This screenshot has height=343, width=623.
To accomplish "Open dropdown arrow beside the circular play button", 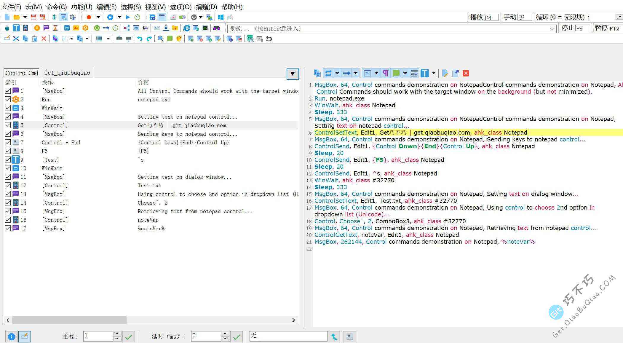I will tap(119, 17).
